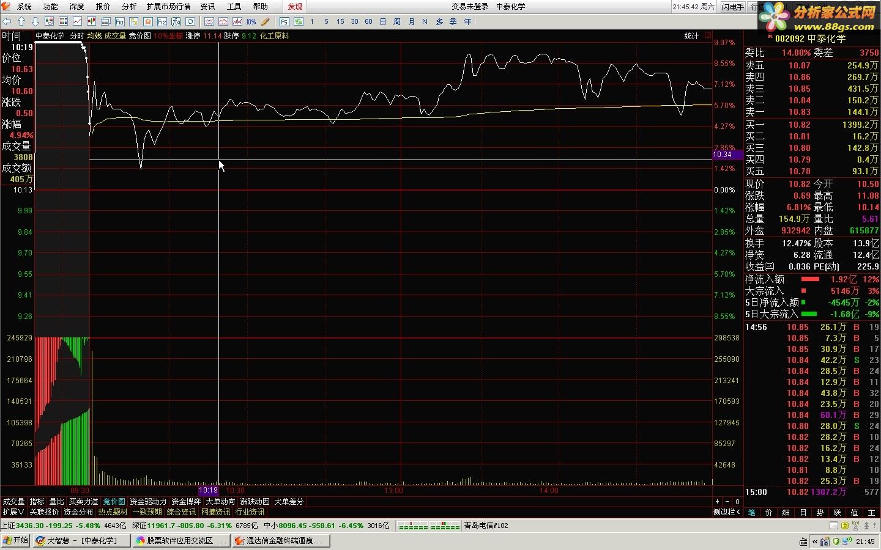Click the down arrow toolbar icon
This screenshot has height=550, width=881.
pos(35,21)
